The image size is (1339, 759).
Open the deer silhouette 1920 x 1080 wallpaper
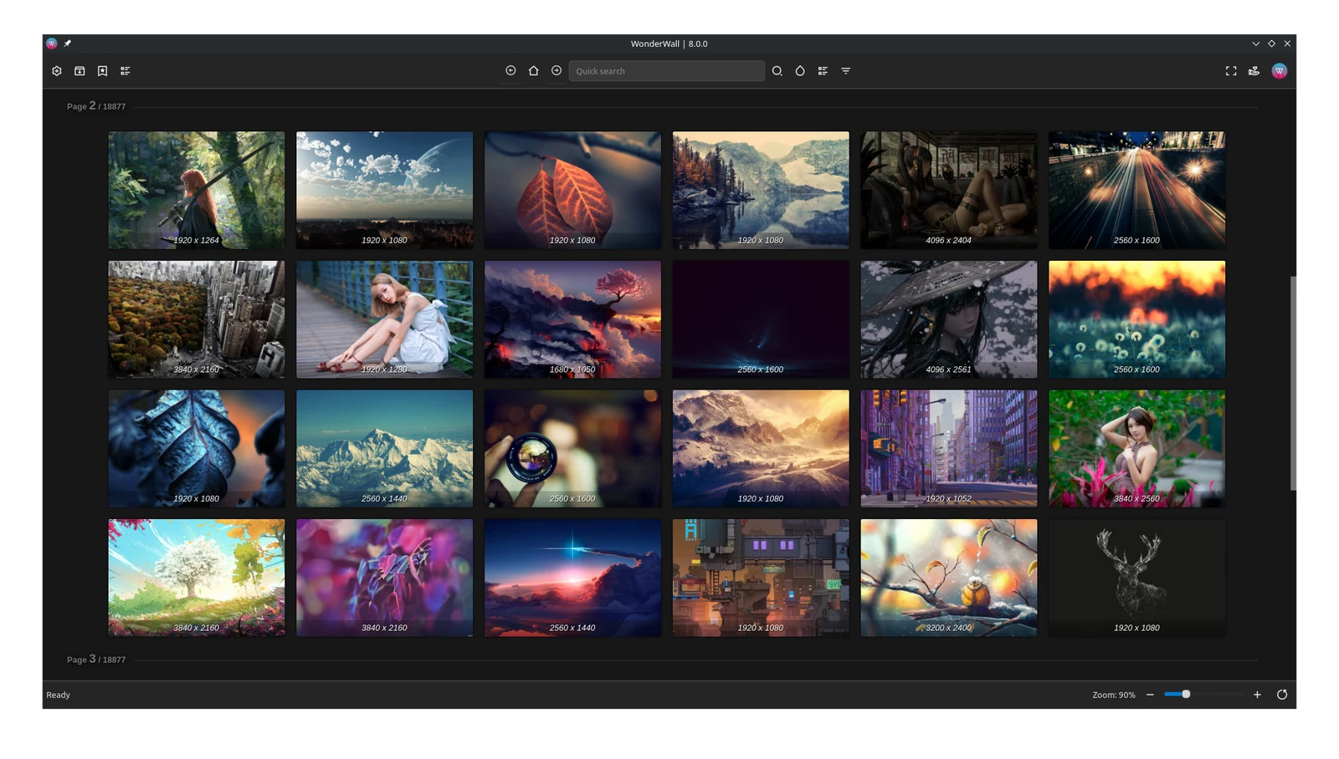1136,578
